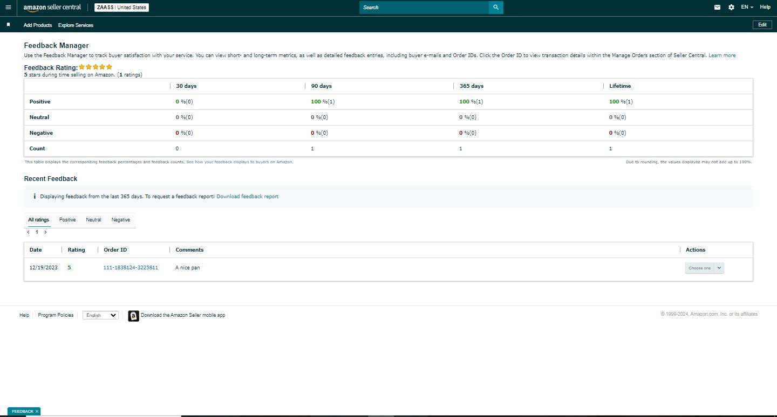Click the bookmark flag icon
The image size is (777, 417).
point(8,25)
